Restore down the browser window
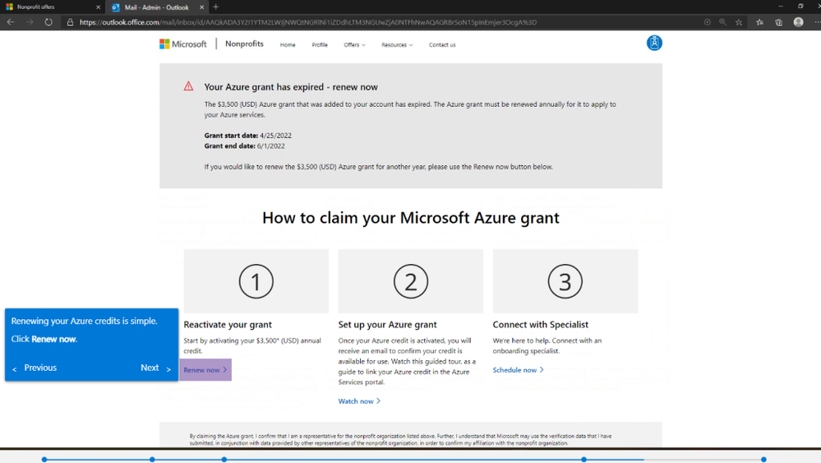Image resolution: width=821 pixels, height=463 pixels. click(x=800, y=7)
